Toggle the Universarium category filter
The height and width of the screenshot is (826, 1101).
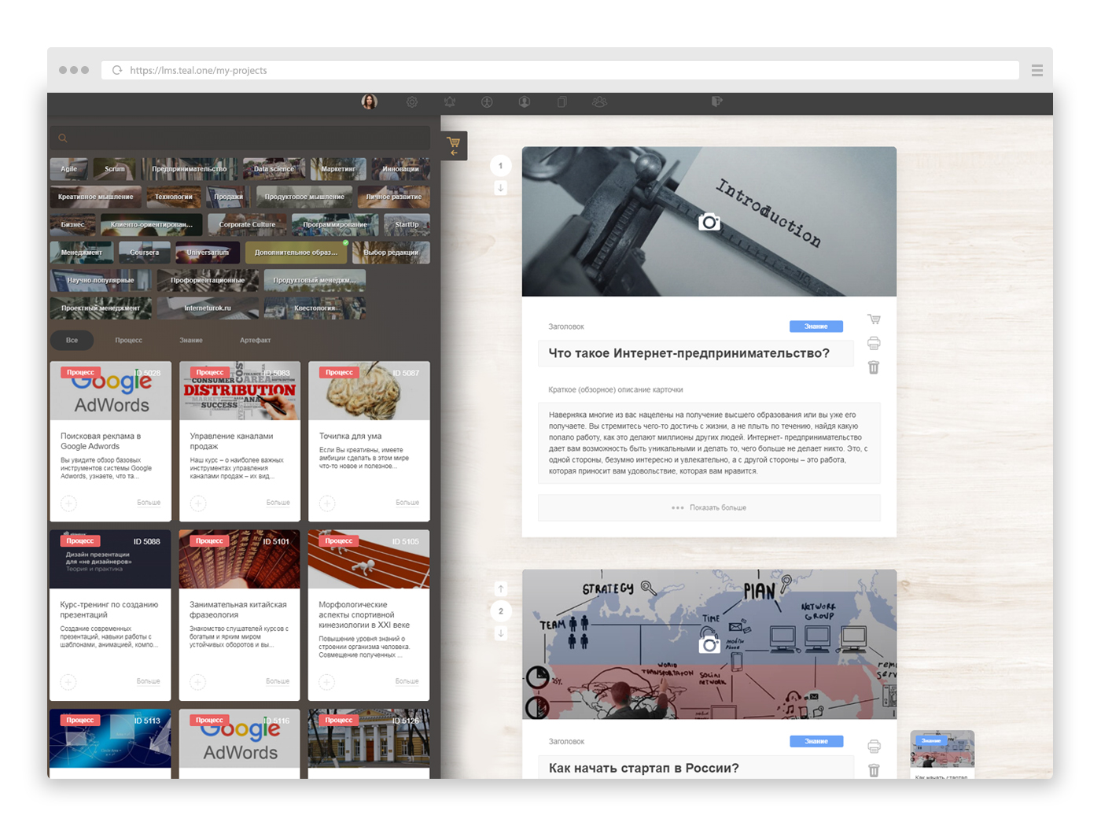point(208,253)
